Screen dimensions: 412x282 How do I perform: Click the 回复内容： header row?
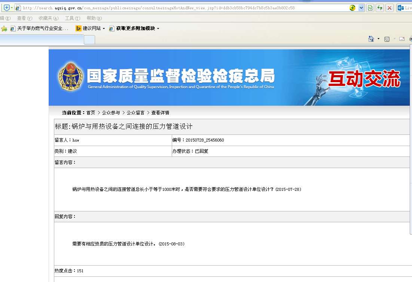coord(232,216)
